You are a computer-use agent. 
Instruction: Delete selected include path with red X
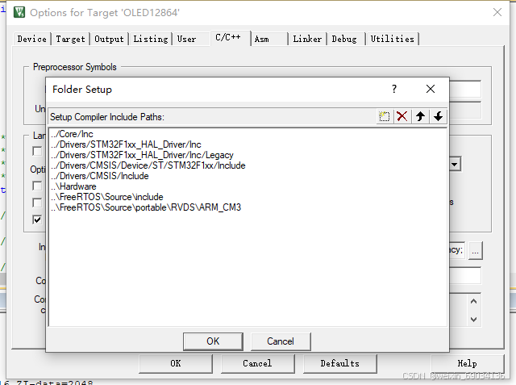coord(402,116)
